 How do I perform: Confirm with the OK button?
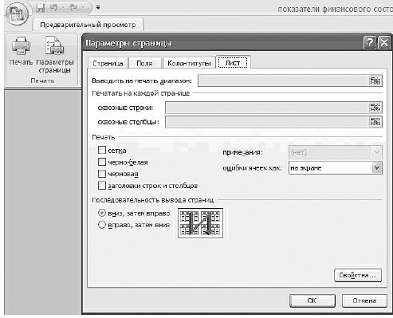tap(312, 300)
